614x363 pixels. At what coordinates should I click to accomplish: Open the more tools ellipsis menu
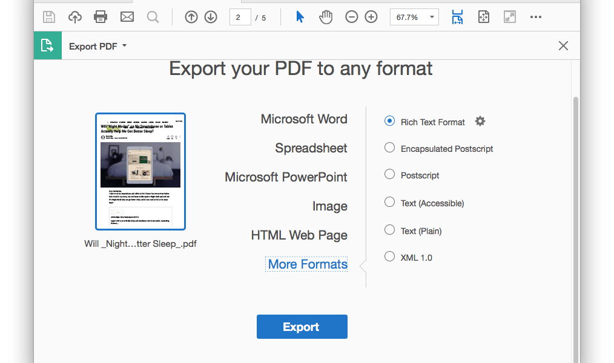coord(535,18)
